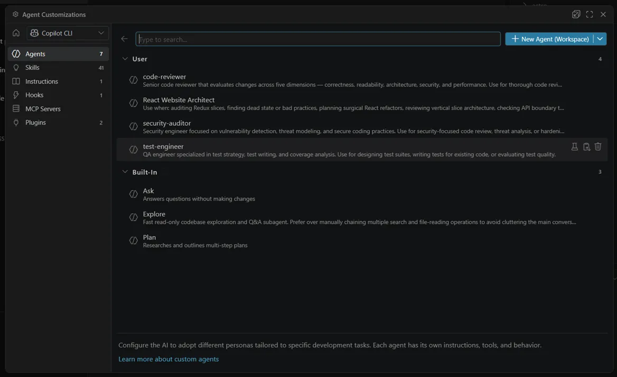This screenshot has width=617, height=377.
Task: Select the Skills section
Action: (58, 68)
